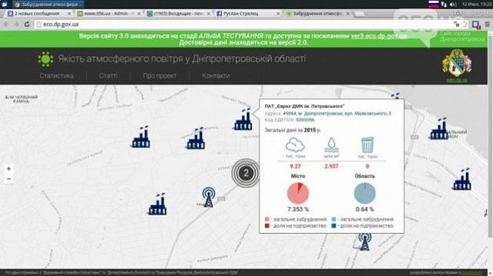This screenshot has height=276, width=493.
Task: Click the bookmark star in address bar
Action: click(465, 25)
